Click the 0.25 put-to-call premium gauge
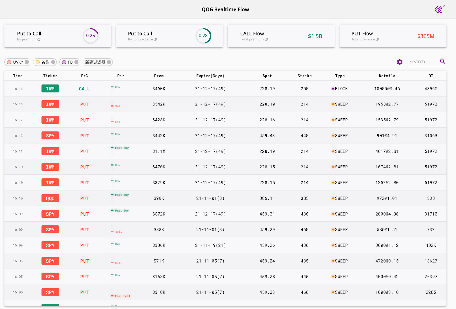The image size is (456, 309). 91,36
